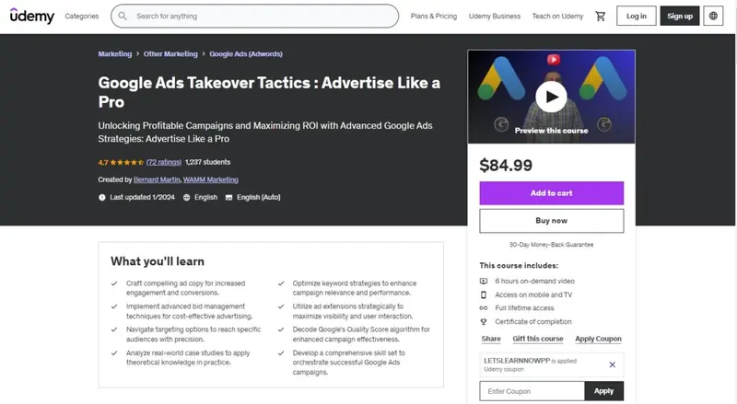Image resolution: width=737 pixels, height=404 pixels.
Task: Click Apply Coupon link
Action: (x=598, y=339)
